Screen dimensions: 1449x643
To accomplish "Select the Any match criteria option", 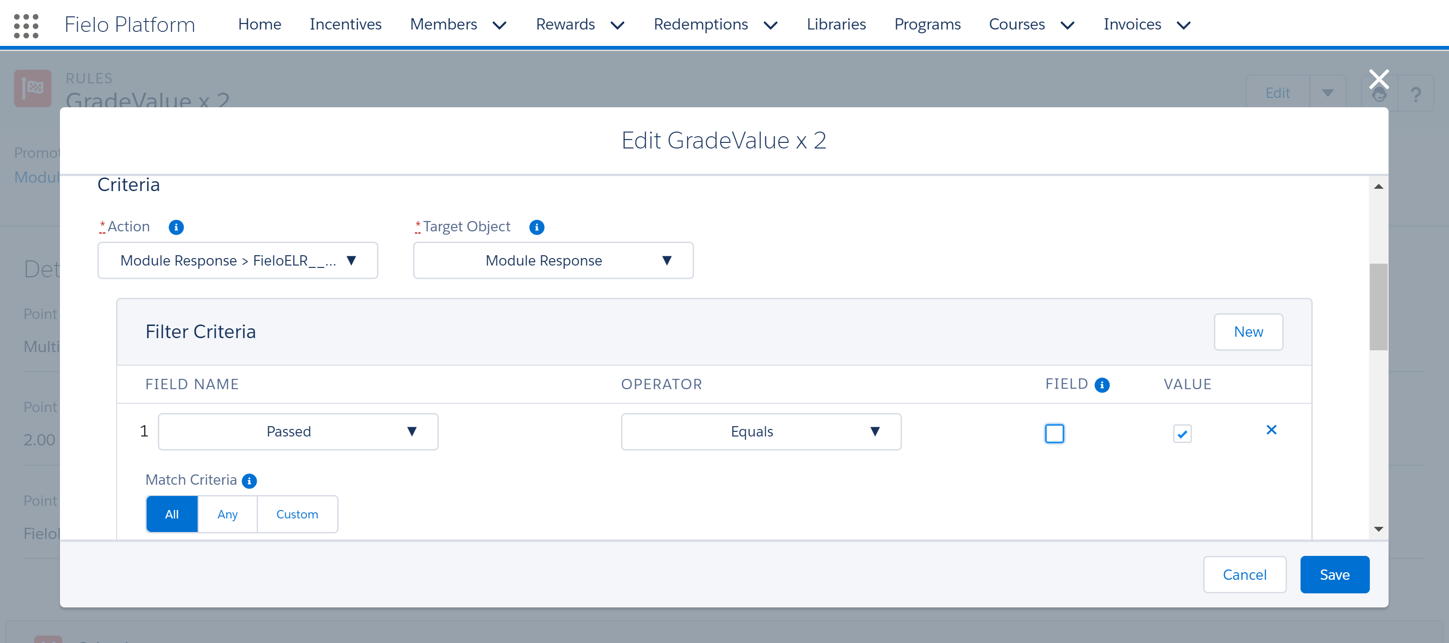I will (227, 514).
